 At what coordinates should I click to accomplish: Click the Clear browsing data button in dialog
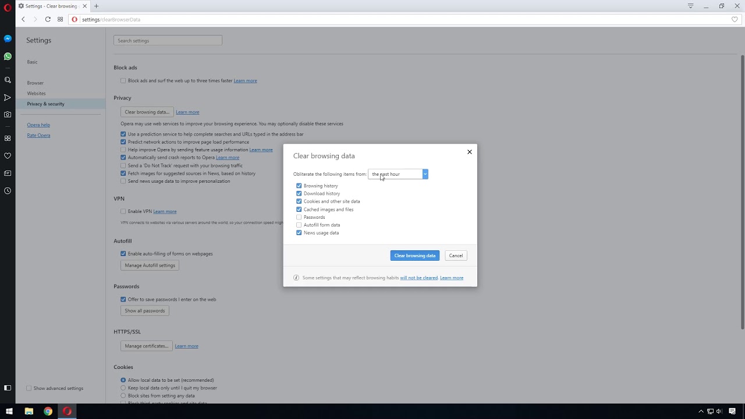click(415, 255)
